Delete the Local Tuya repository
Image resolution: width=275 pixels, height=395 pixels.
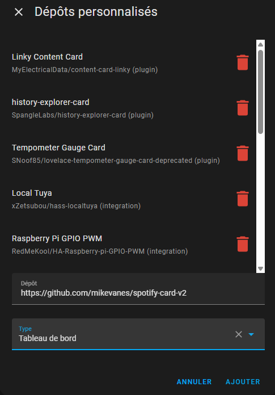coord(243,199)
